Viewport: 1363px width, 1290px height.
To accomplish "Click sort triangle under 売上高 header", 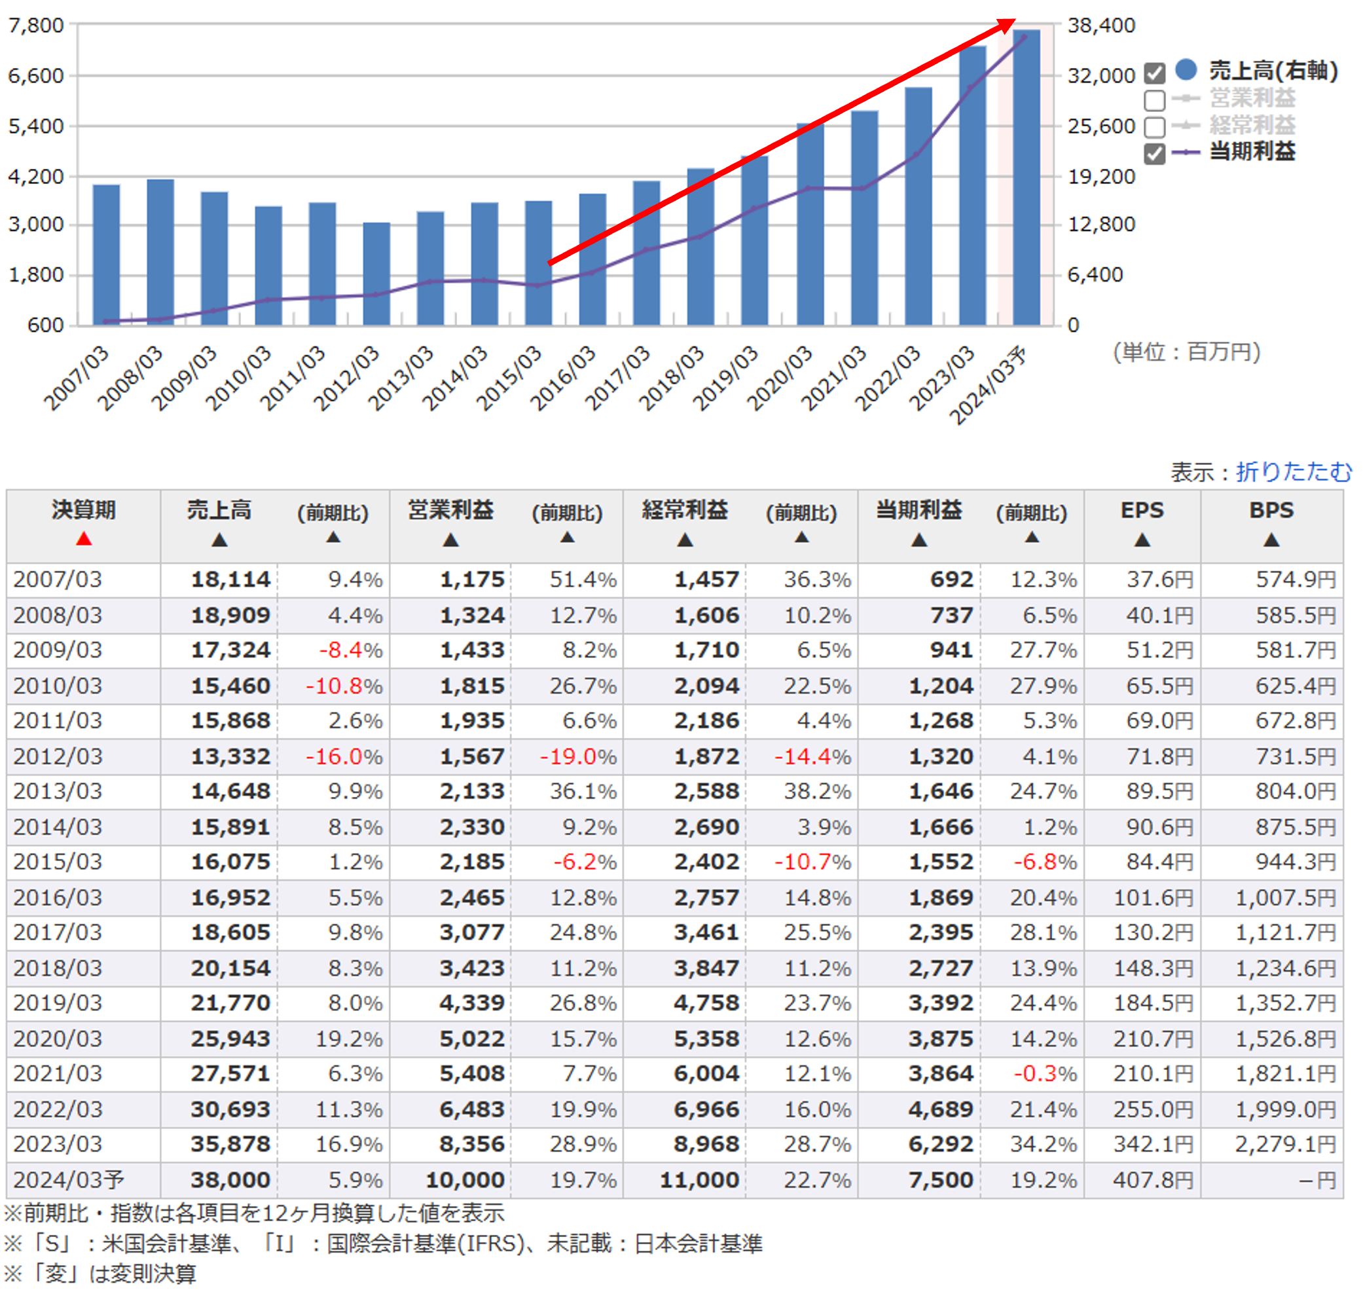I will pyautogui.click(x=219, y=540).
